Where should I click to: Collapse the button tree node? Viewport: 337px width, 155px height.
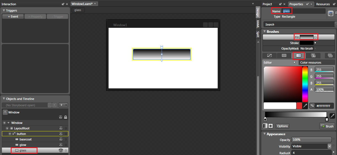coord(10,134)
